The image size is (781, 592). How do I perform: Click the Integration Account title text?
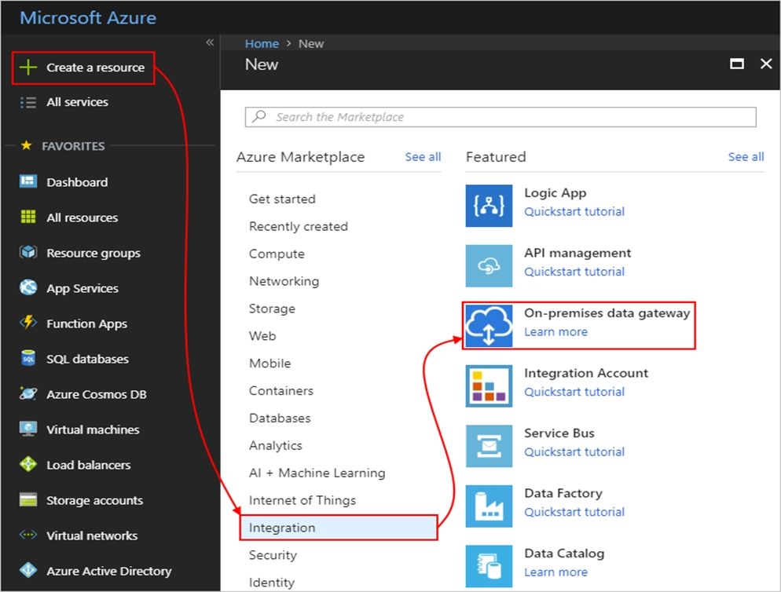(x=586, y=374)
